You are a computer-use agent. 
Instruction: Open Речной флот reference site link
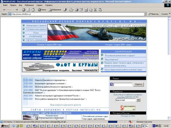click(52, 116)
